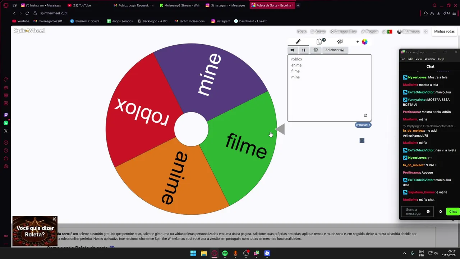Go back to previous page
The height and width of the screenshot is (259, 460).
[x=14, y=13]
